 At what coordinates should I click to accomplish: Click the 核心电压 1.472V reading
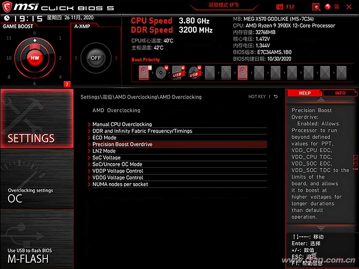[251, 39]
